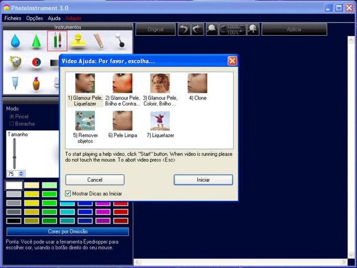Pick the black color swatch

pyautogui.click(x=14, y=221)
